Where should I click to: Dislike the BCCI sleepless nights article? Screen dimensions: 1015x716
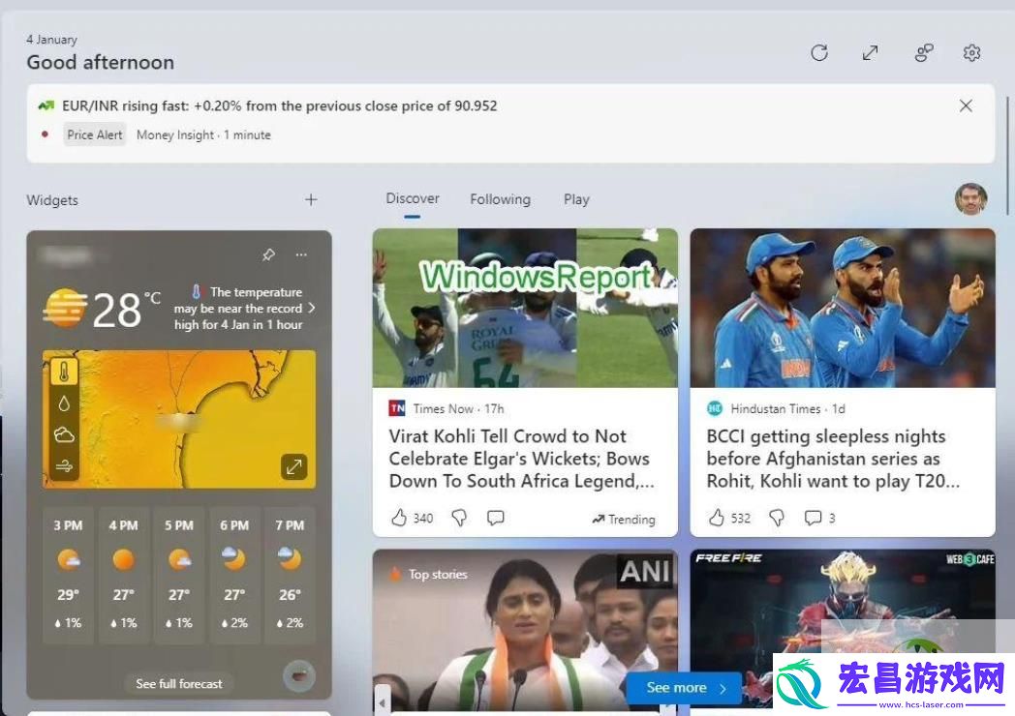click(x=776, y=518)
